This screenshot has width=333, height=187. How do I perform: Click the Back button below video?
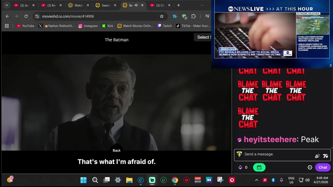117,150
